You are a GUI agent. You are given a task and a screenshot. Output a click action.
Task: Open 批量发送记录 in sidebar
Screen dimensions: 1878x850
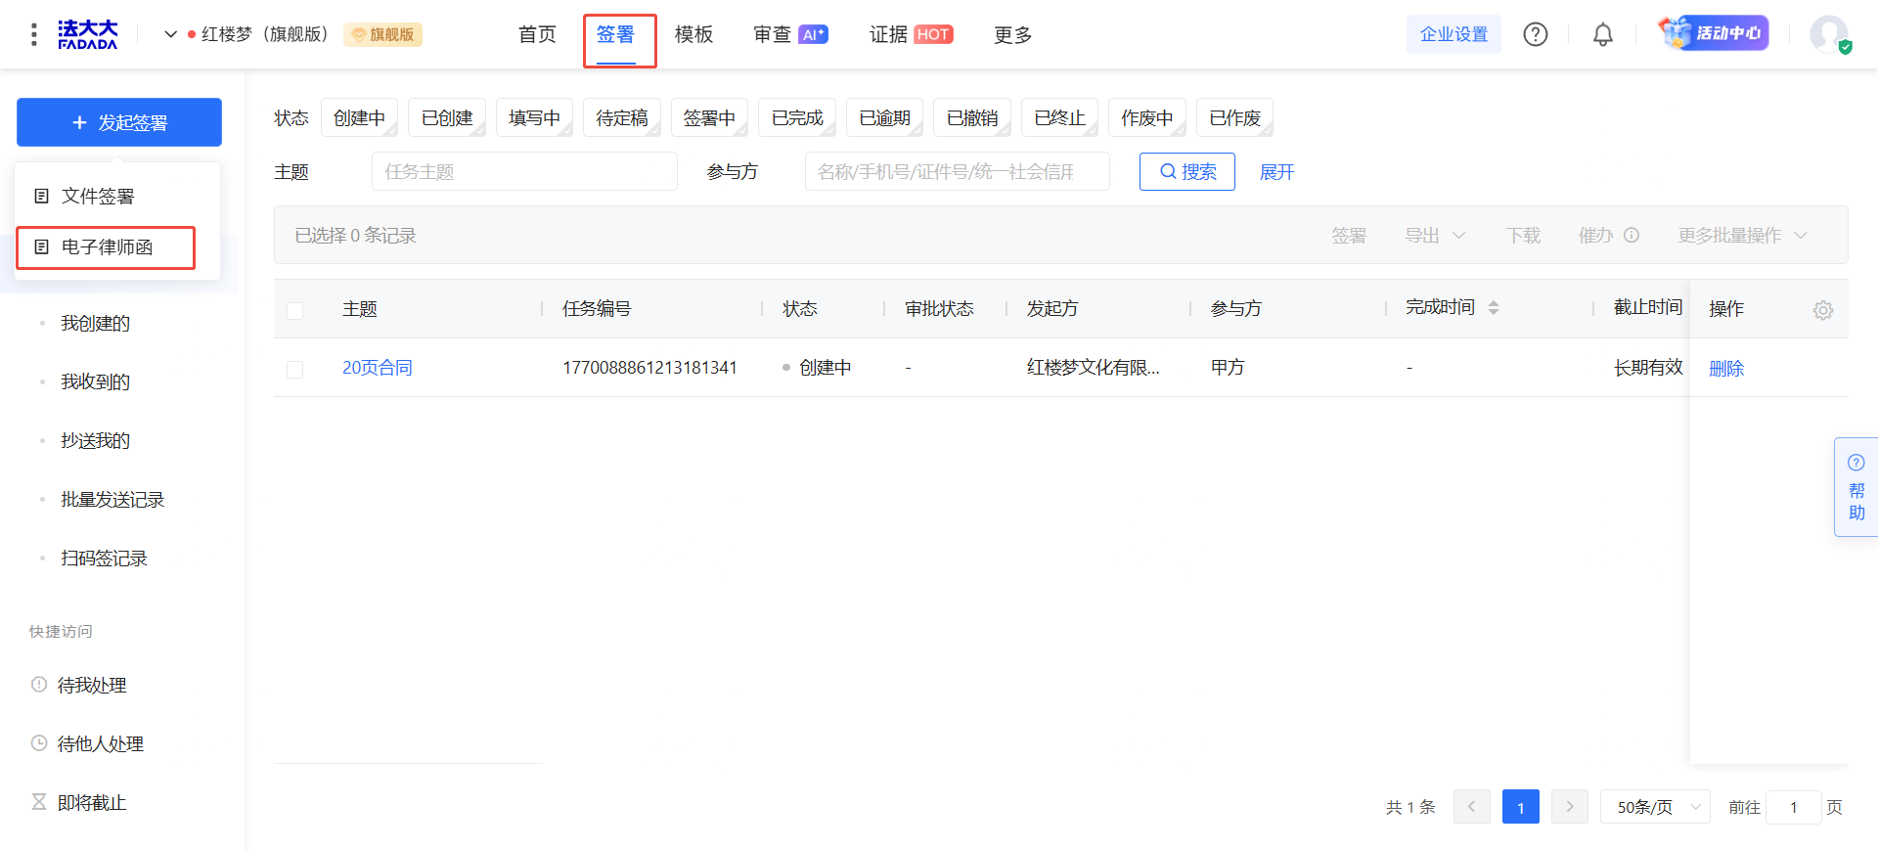(112, 500)
